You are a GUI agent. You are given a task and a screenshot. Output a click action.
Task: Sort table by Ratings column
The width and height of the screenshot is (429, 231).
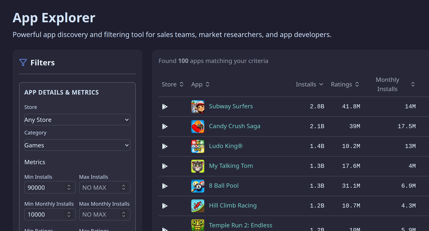pos(345,84)
